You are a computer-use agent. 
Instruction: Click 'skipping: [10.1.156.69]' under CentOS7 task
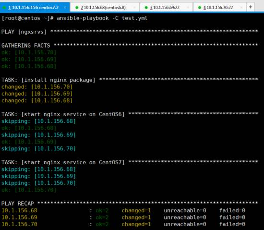(x=39, y=176)
